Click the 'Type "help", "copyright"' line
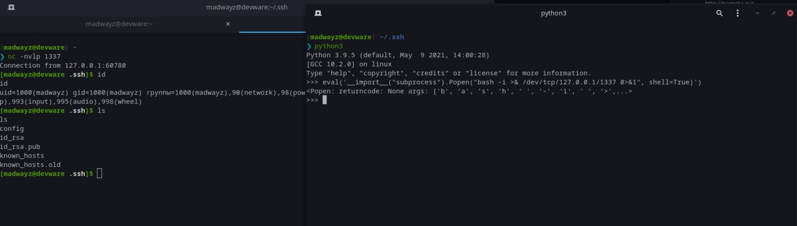This screenshot has height=226, width=797. pos(448,73)
